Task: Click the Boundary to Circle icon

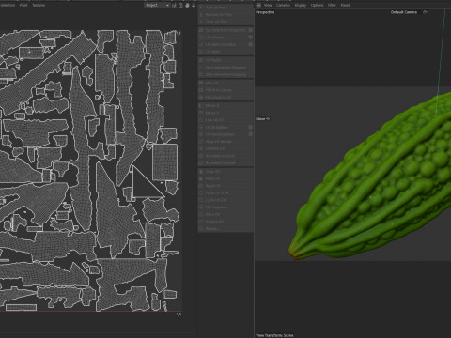Action: tap(201, 156)
